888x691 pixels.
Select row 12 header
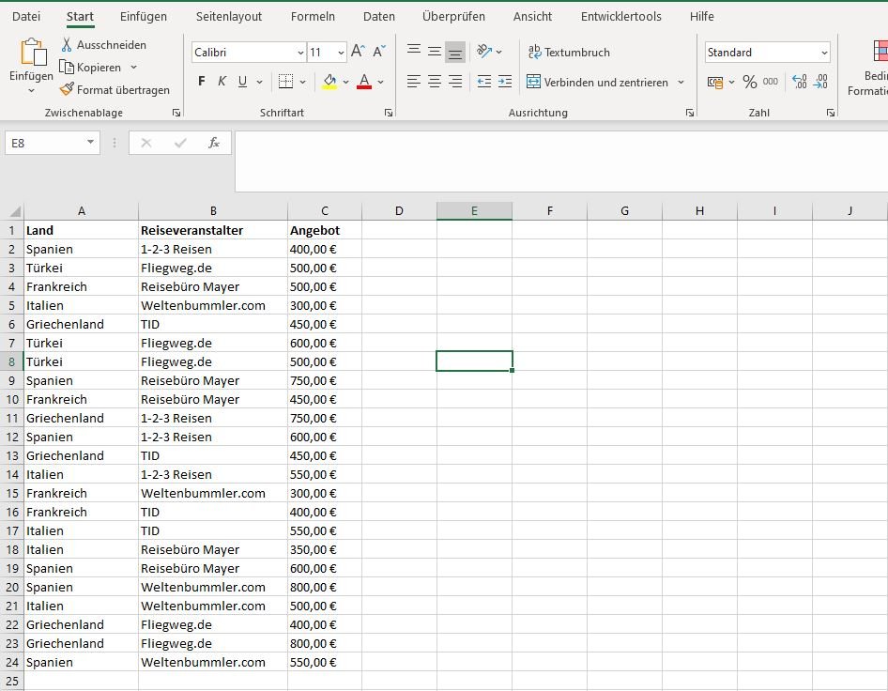point(12,438)
